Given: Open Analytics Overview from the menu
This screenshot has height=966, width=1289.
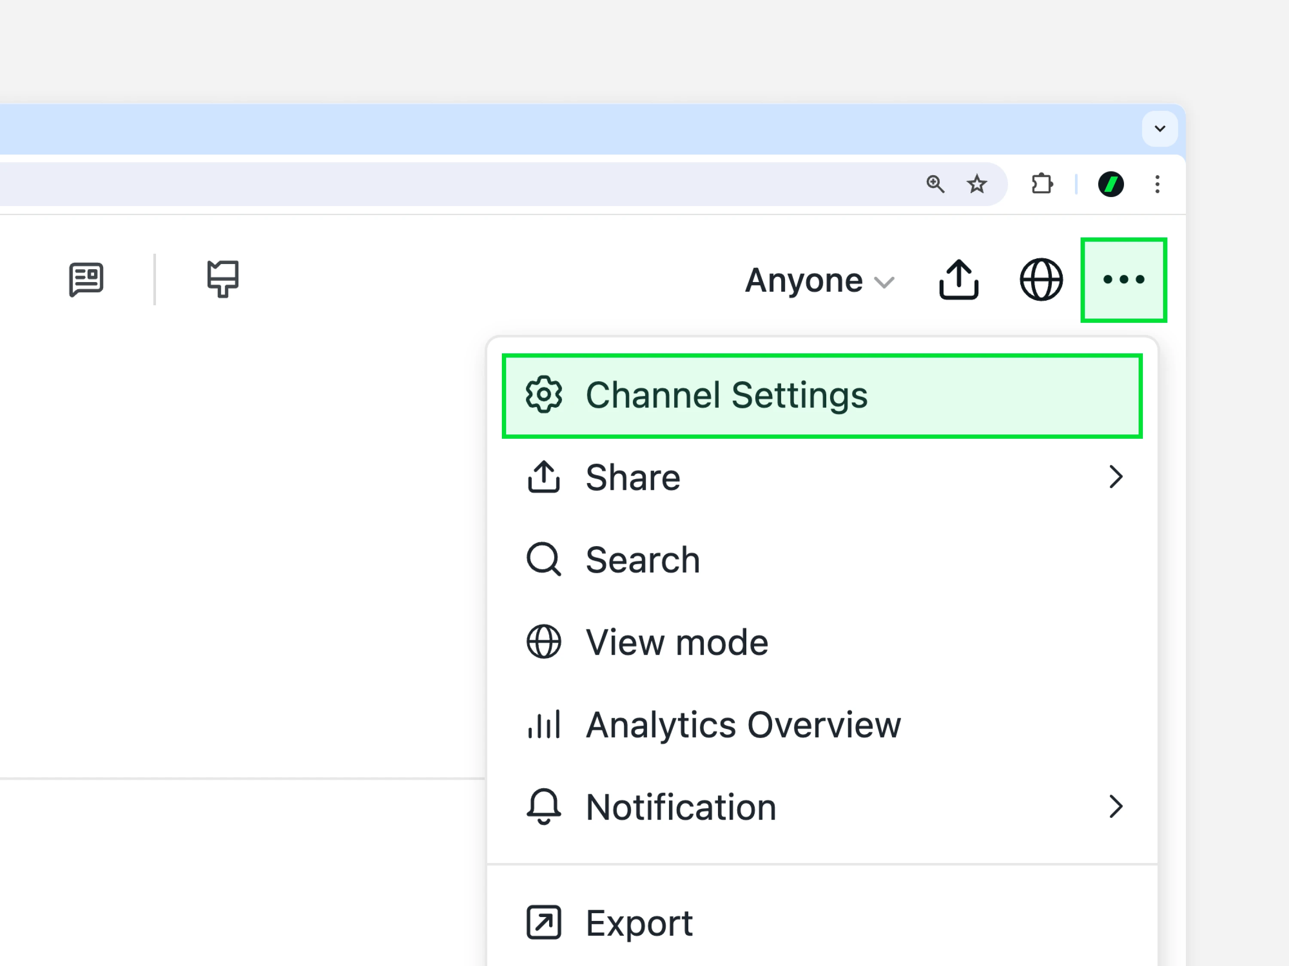Looking at the screenshot, I should [x=822, y=725].
